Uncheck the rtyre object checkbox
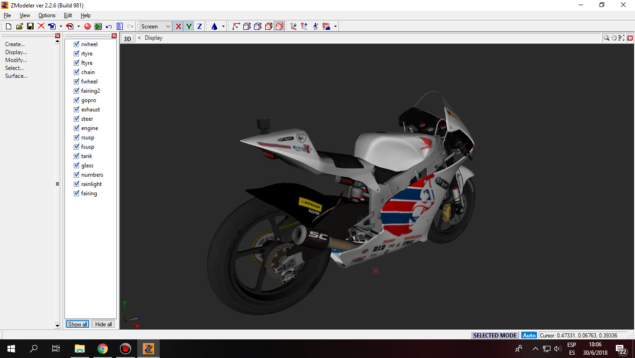The image size is (635, 358). [77, 54]
